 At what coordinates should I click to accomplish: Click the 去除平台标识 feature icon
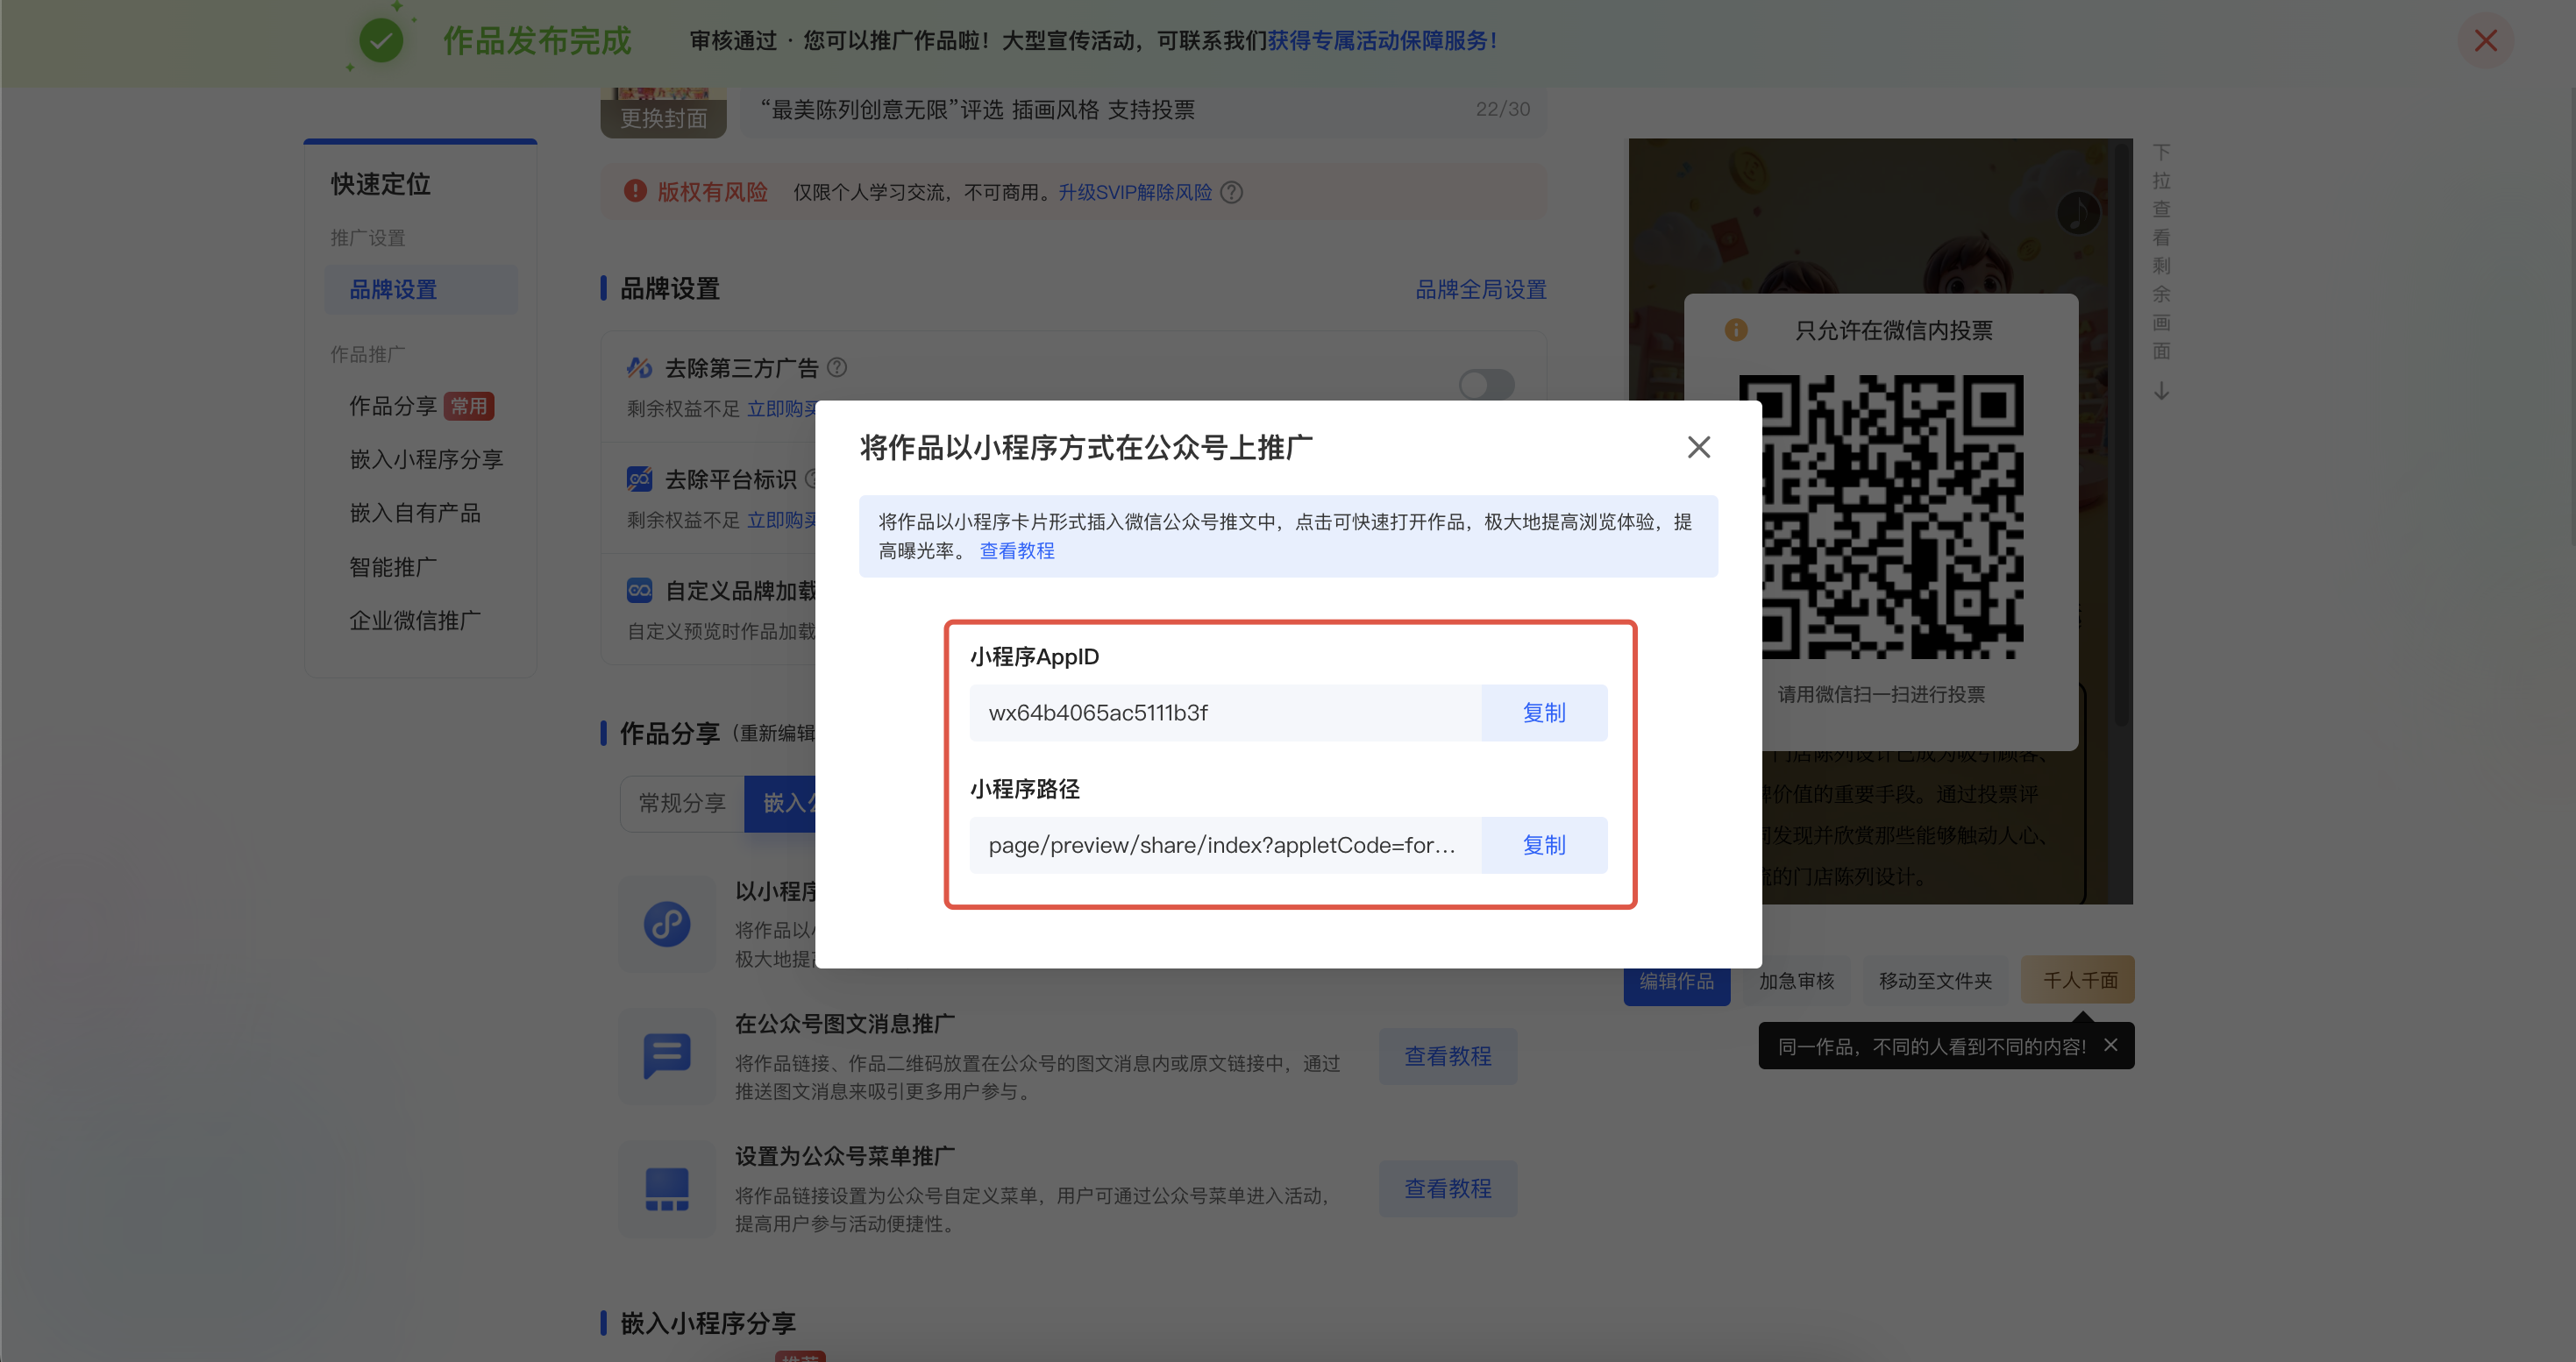639,479
